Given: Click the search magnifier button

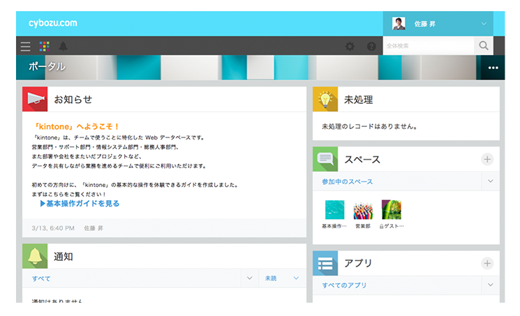Looking at the screenshot, I should tap(483, 46).
